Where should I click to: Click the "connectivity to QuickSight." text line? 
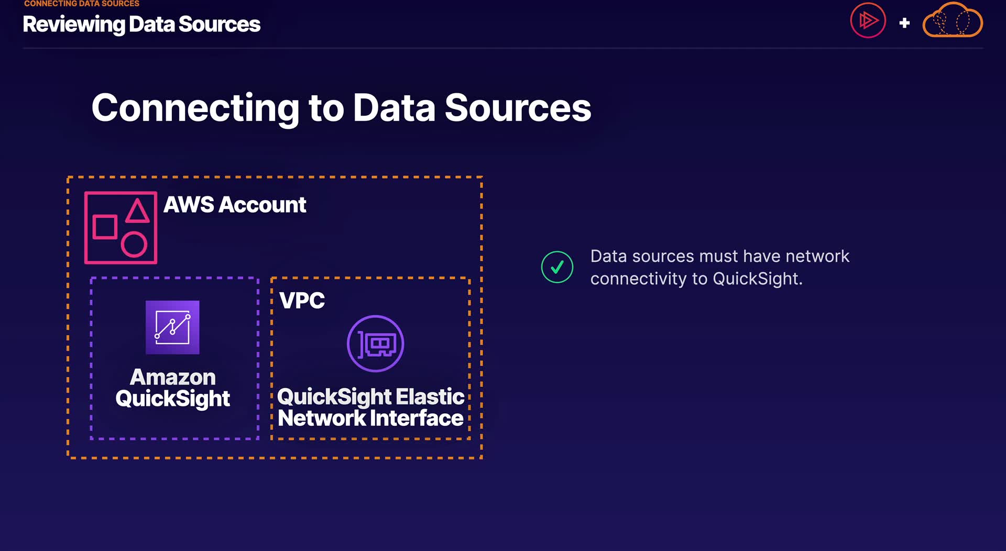point(696,279)
